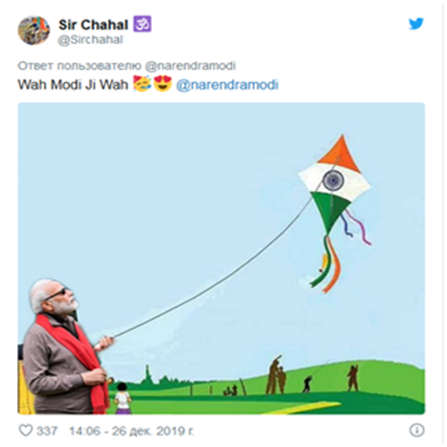The height and width of the screenshot is (447, 447).
Task: Click the purple Om symbol emoji
Action: 142,24
